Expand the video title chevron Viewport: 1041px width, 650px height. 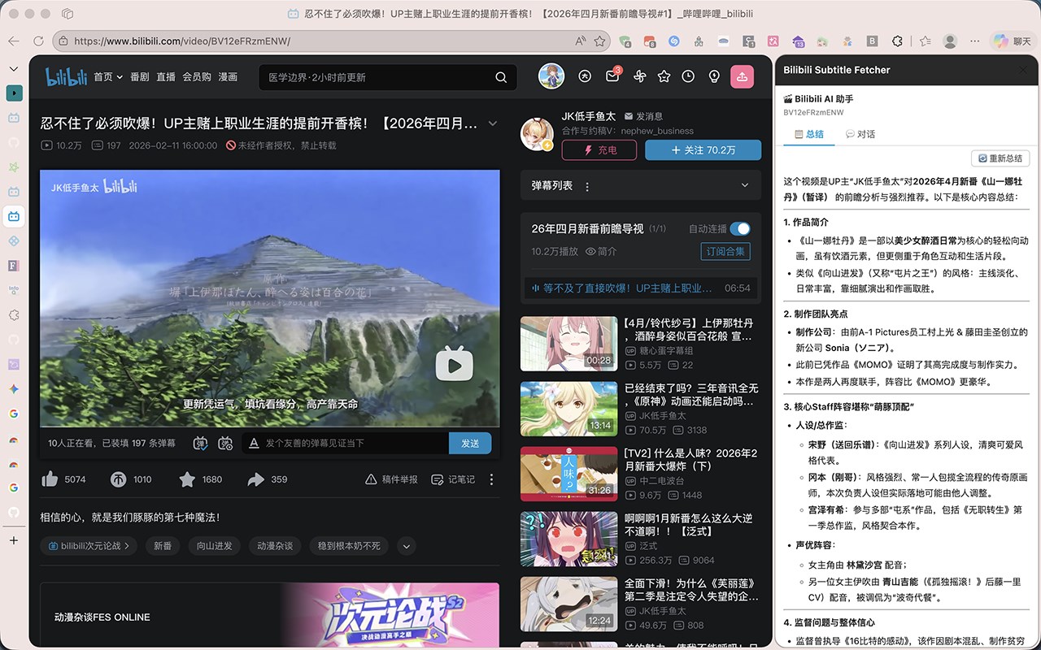pos(492,123)
